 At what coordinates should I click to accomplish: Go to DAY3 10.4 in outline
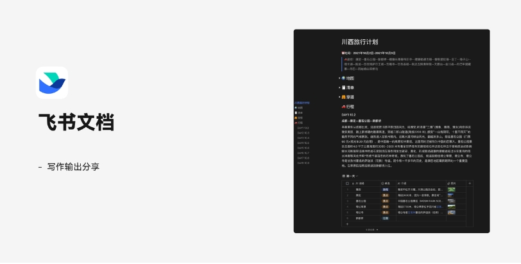pyautogui.click(x=303, y=137)
